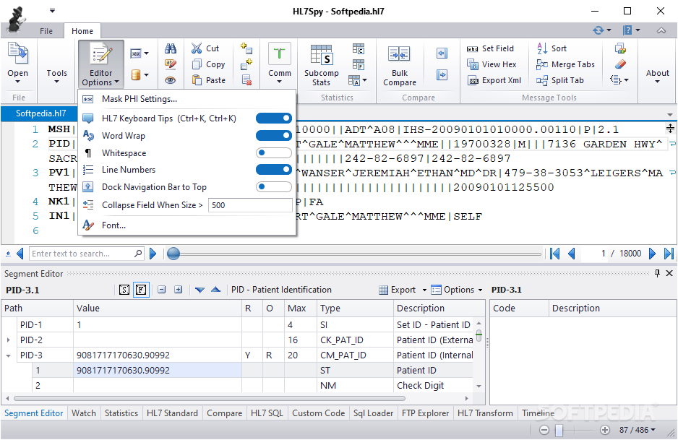Image resolution: width=678 pixels, height=440 pixels.
Task: Open Bulk Compare tool
Action: click(400, 65)
